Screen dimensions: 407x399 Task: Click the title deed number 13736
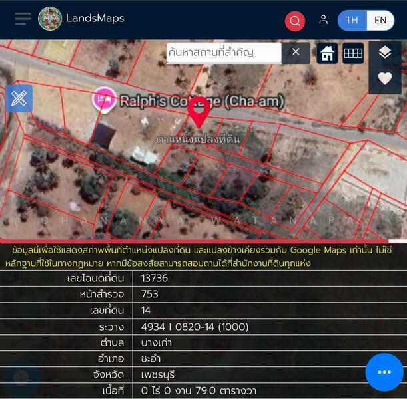click(x=155, y=278)
